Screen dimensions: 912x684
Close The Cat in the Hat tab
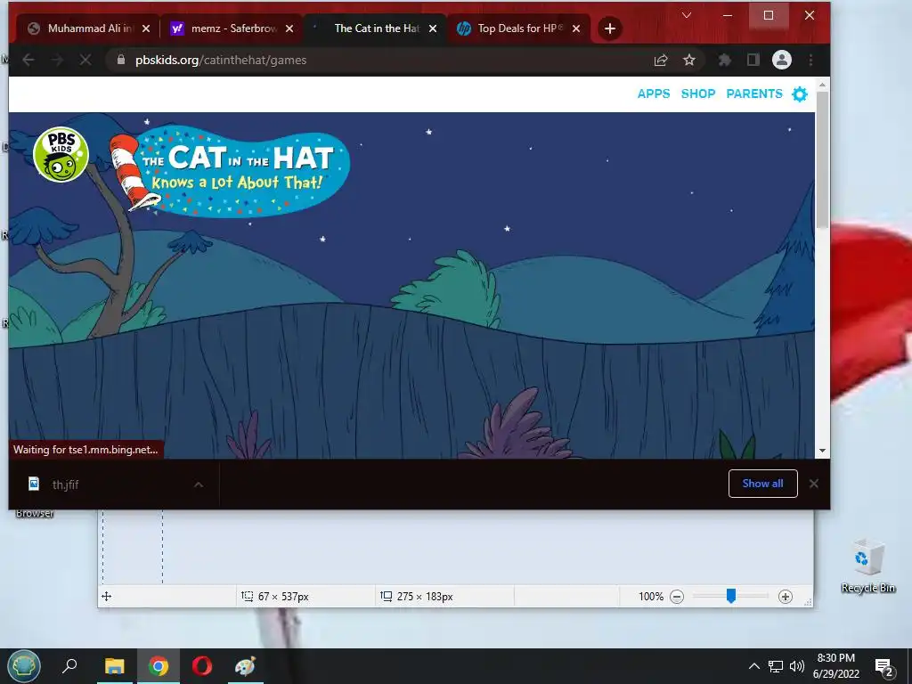(x=433, y=28)
